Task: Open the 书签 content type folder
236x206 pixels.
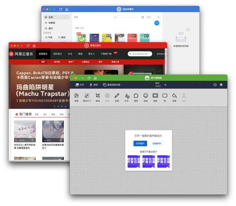Action: point(49,37)
